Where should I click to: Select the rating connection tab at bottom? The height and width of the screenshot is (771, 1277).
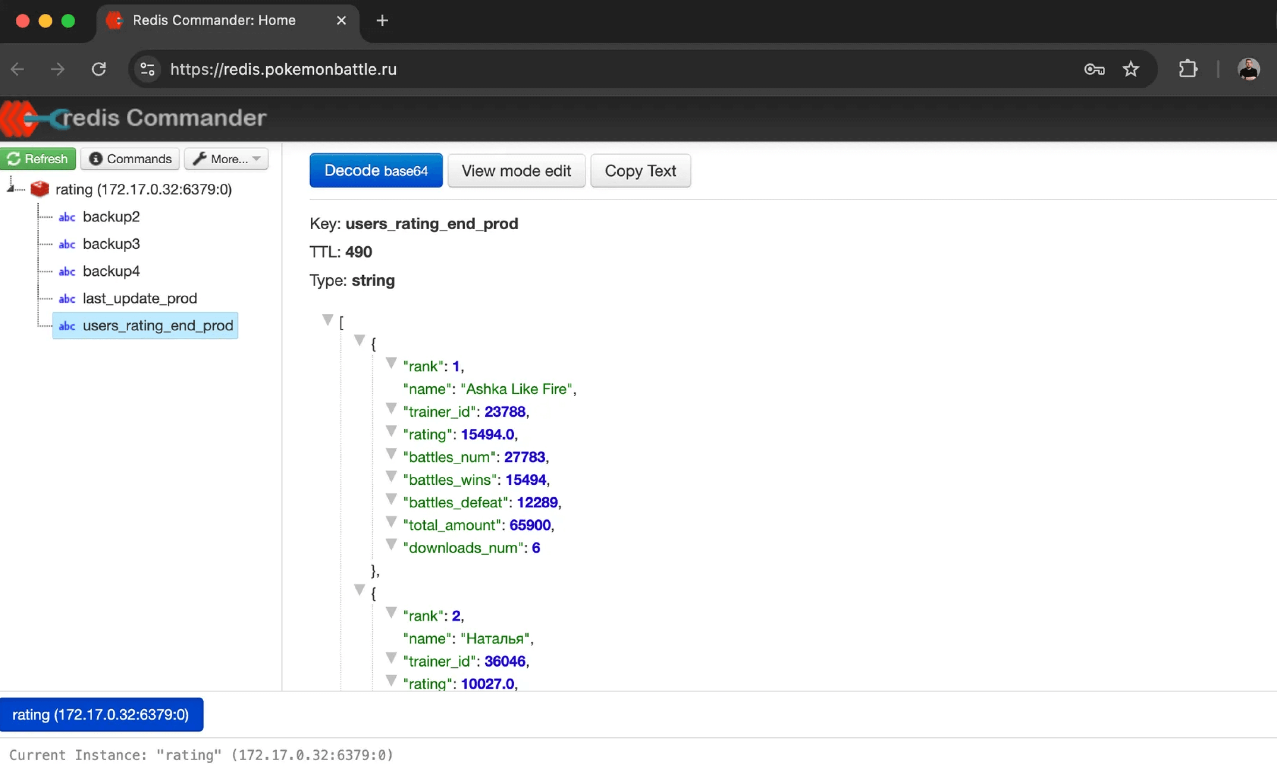tap(101, 715)
